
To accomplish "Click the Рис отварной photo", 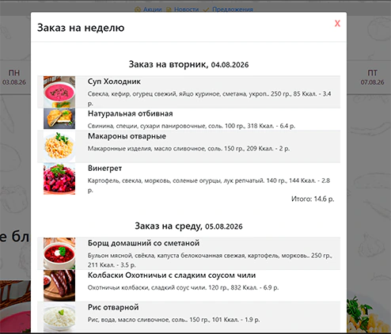I will coord(59,317).
